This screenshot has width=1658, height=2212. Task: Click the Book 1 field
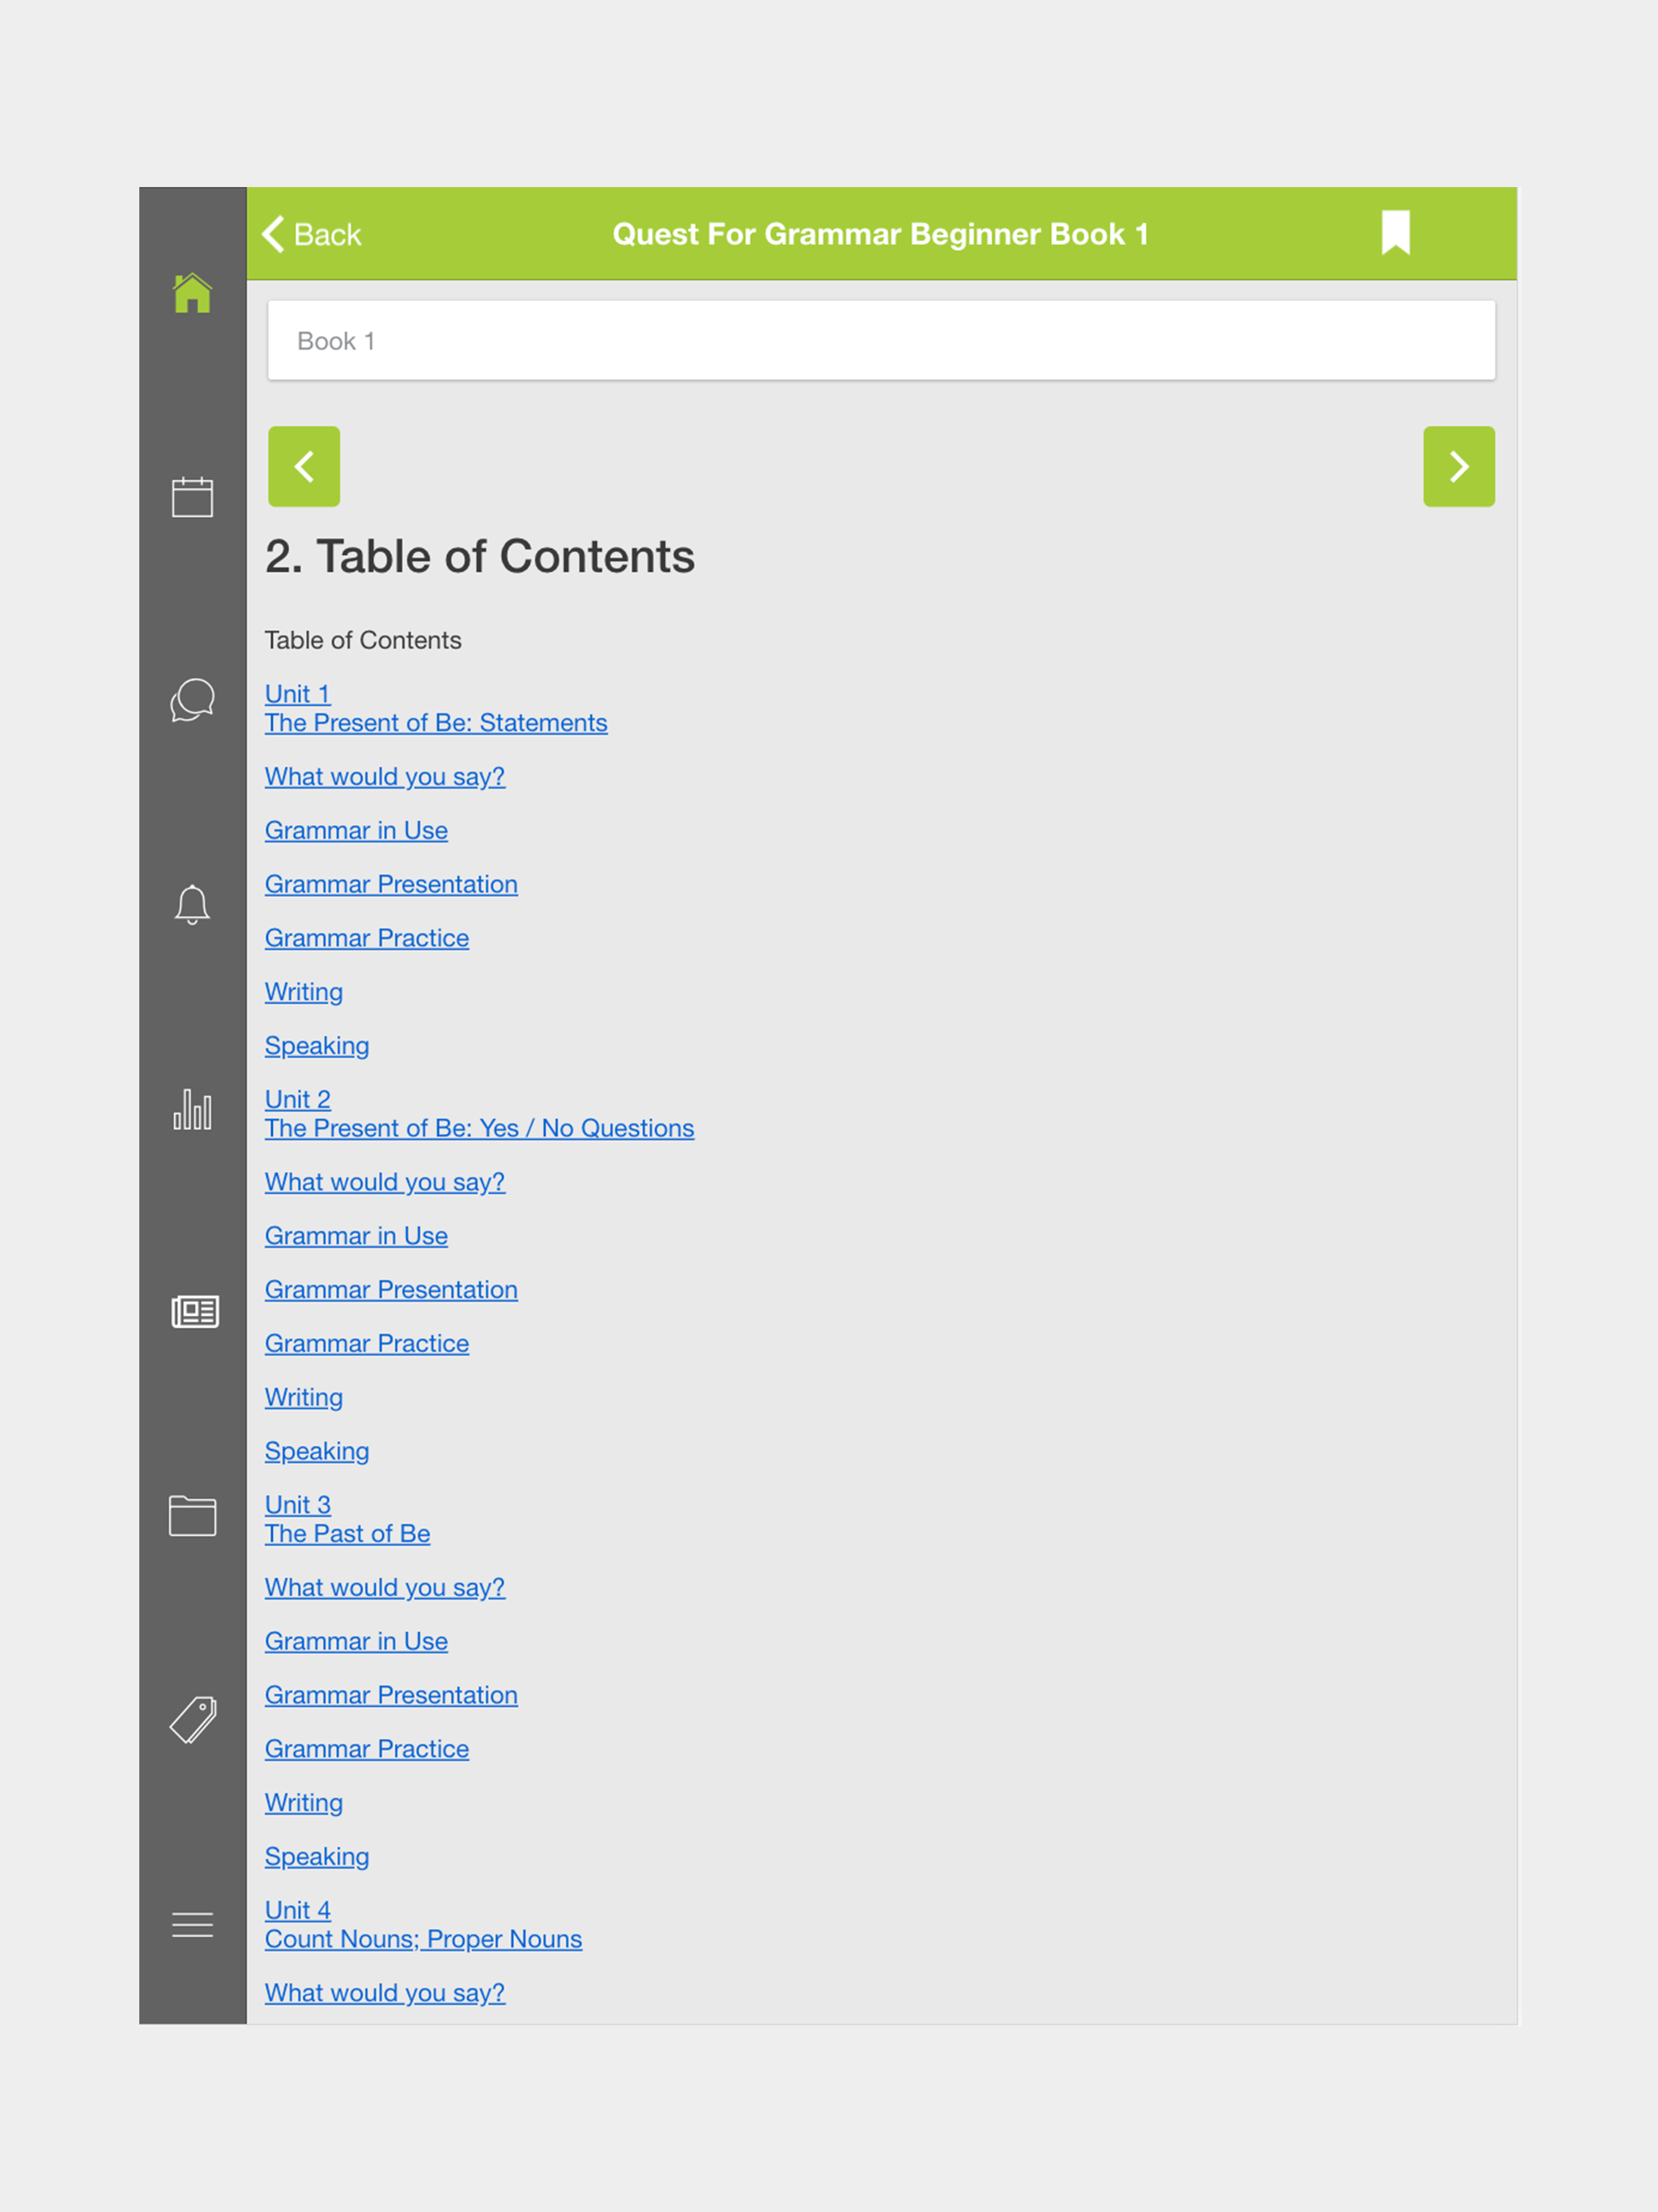coord(881,341)
